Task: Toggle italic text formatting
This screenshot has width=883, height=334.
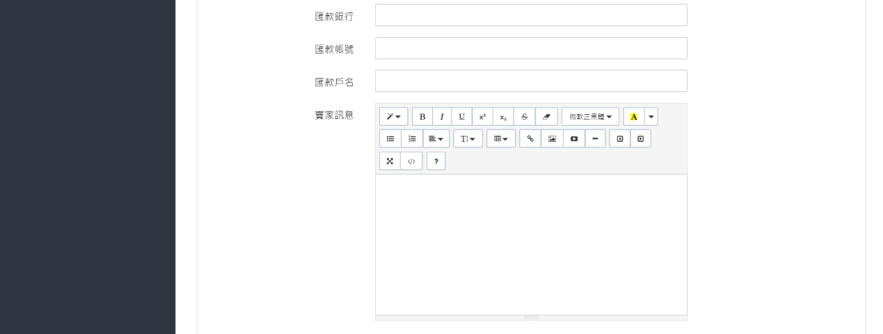Action: coord(442,117)
